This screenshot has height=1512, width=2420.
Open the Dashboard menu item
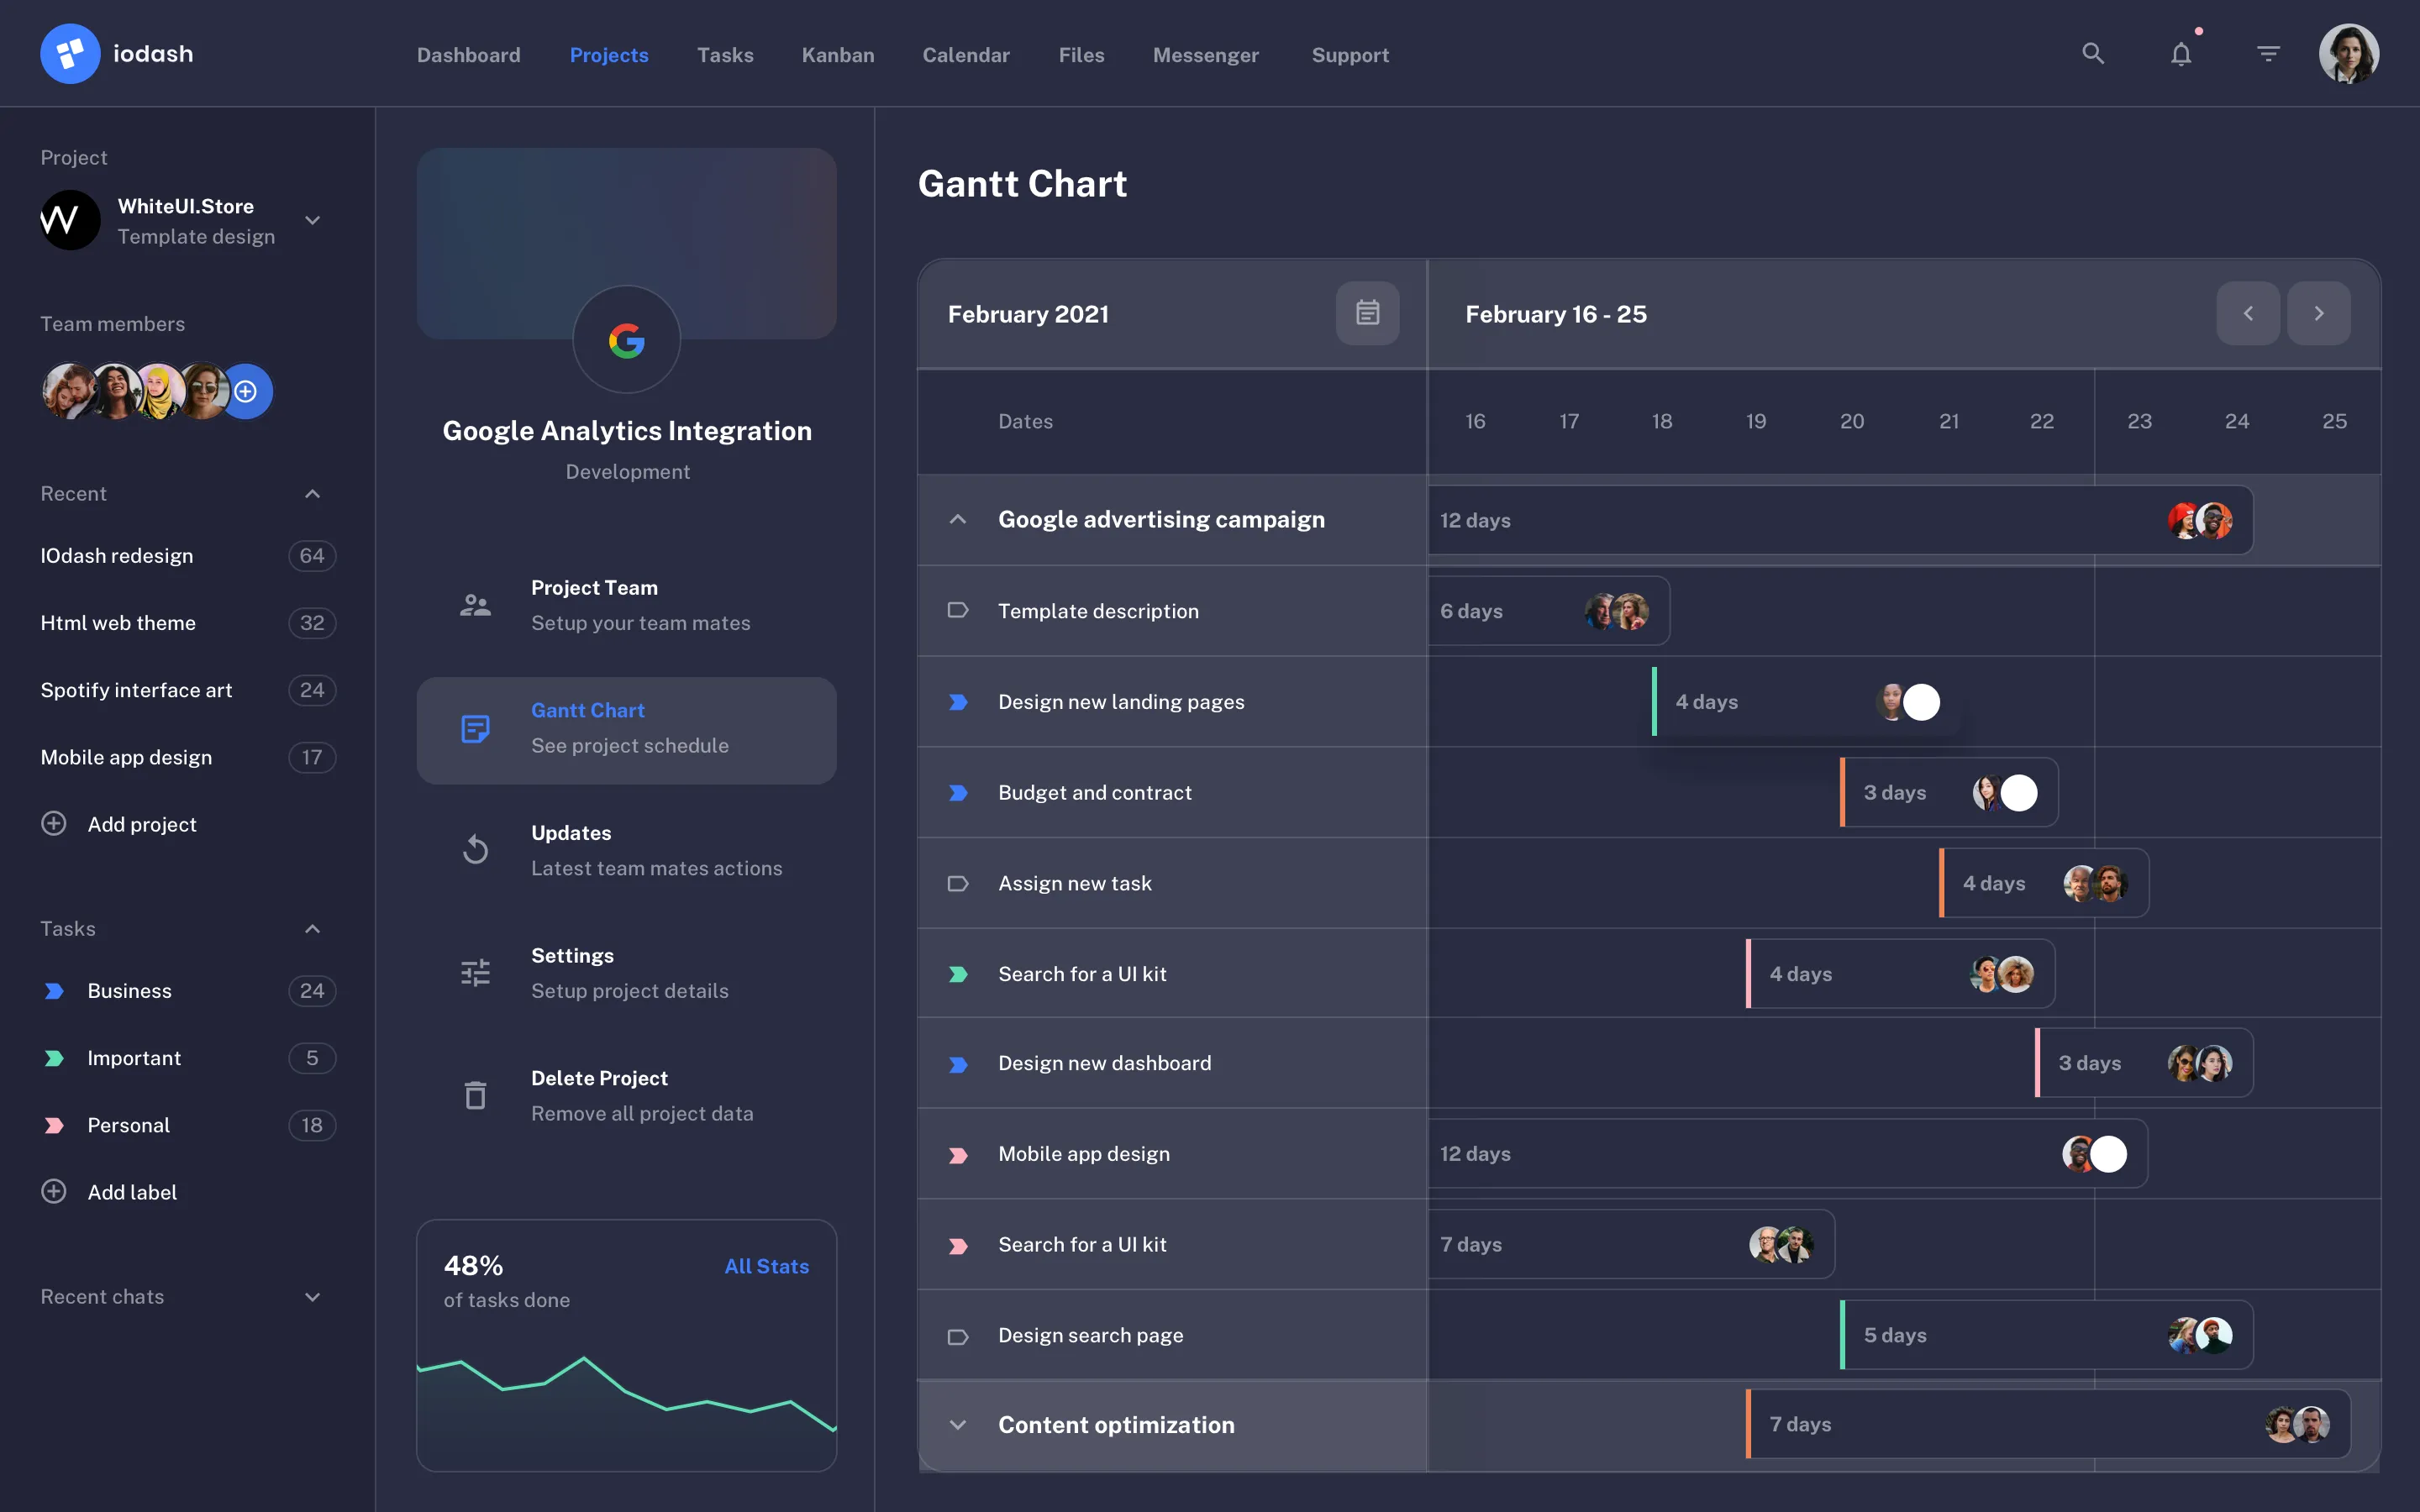(x=468, y=55)
